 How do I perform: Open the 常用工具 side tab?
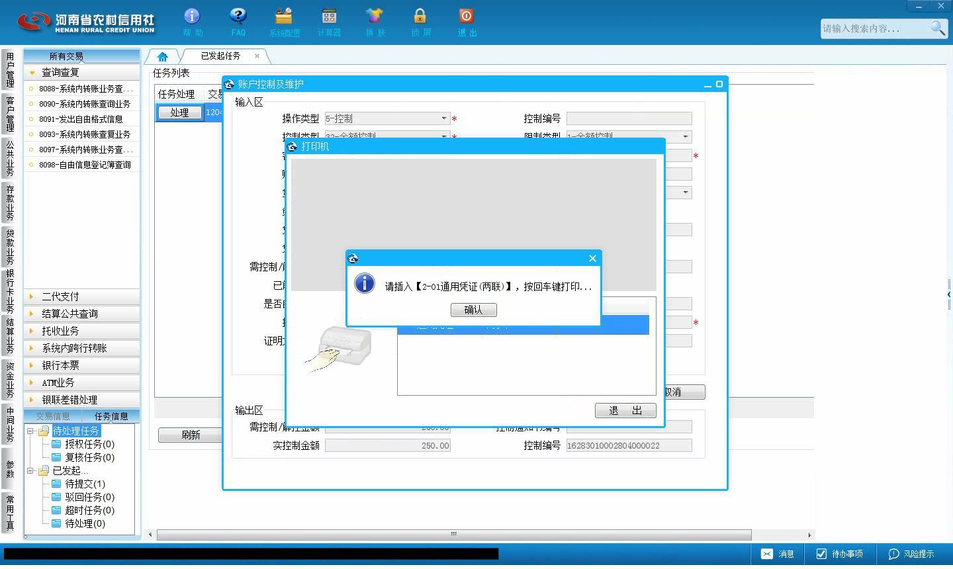point(10,513)
